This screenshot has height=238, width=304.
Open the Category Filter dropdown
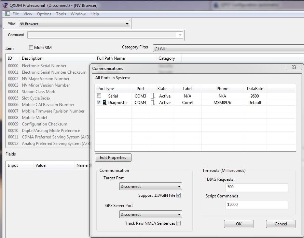point(229,48)
